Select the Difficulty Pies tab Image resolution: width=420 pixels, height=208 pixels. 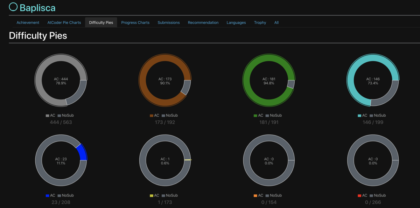coord(101,22)
